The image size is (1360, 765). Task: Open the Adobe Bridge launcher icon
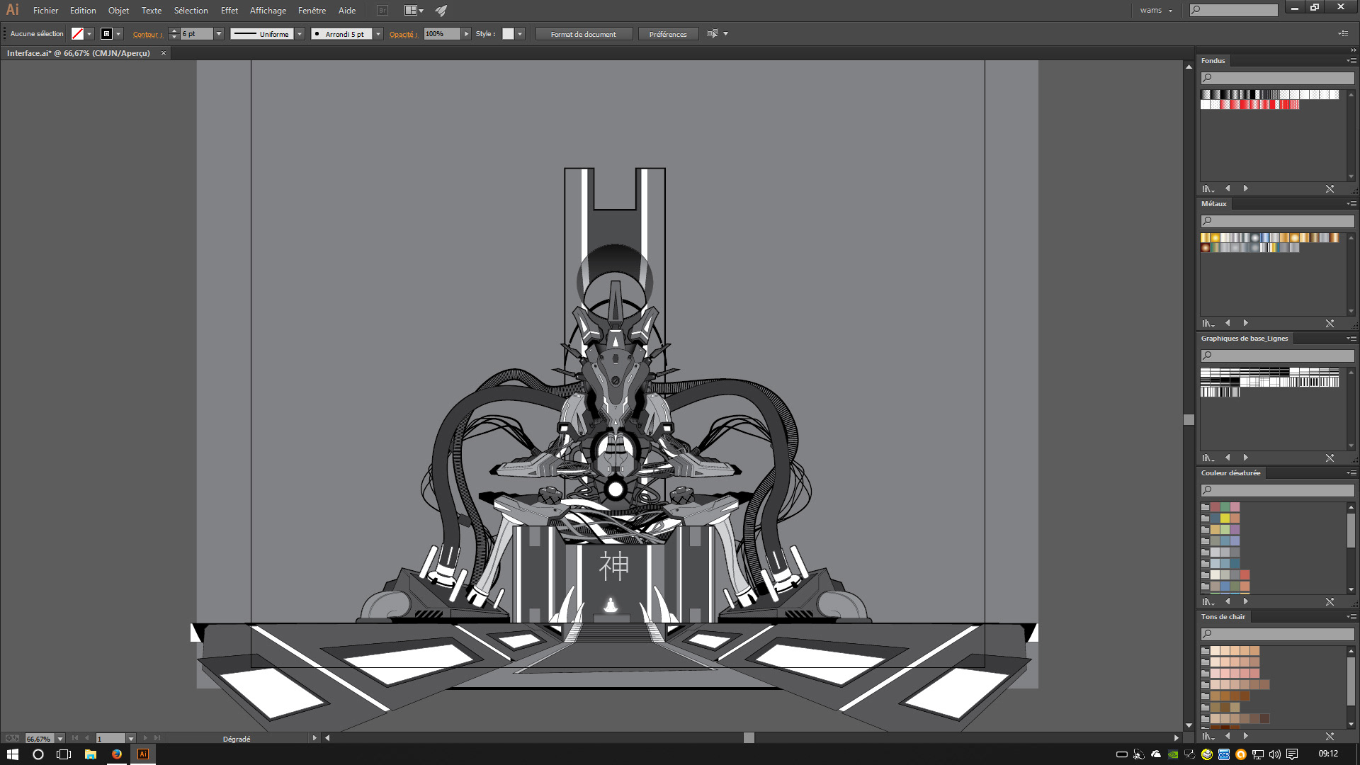click(382, 11)
